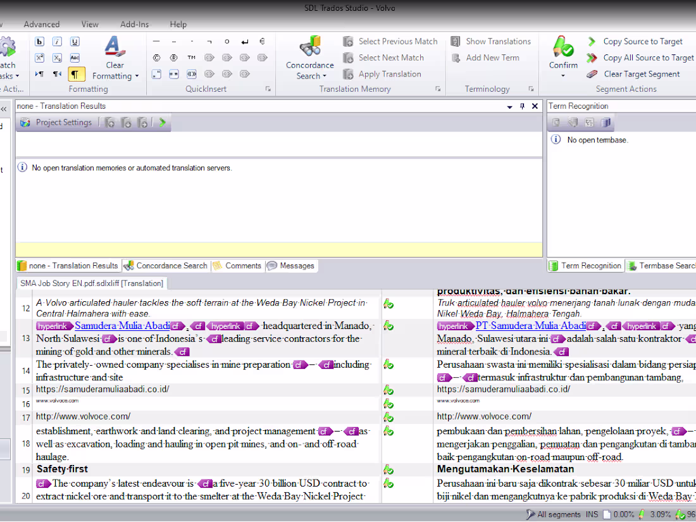
Task: Select the Superscript formatting icon
Action: 40,58
